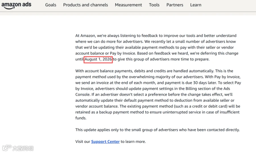This screenshot has height=153, width=256.
Task: Open the amazon ads logo homepage
Action: [16, 5]
